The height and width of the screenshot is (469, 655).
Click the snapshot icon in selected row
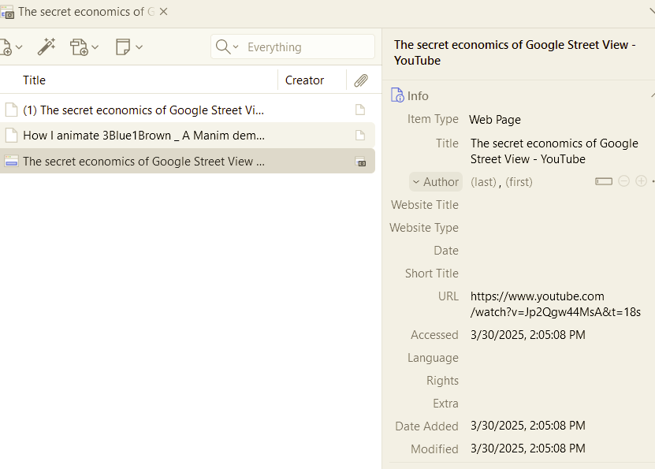pos(360,162)
